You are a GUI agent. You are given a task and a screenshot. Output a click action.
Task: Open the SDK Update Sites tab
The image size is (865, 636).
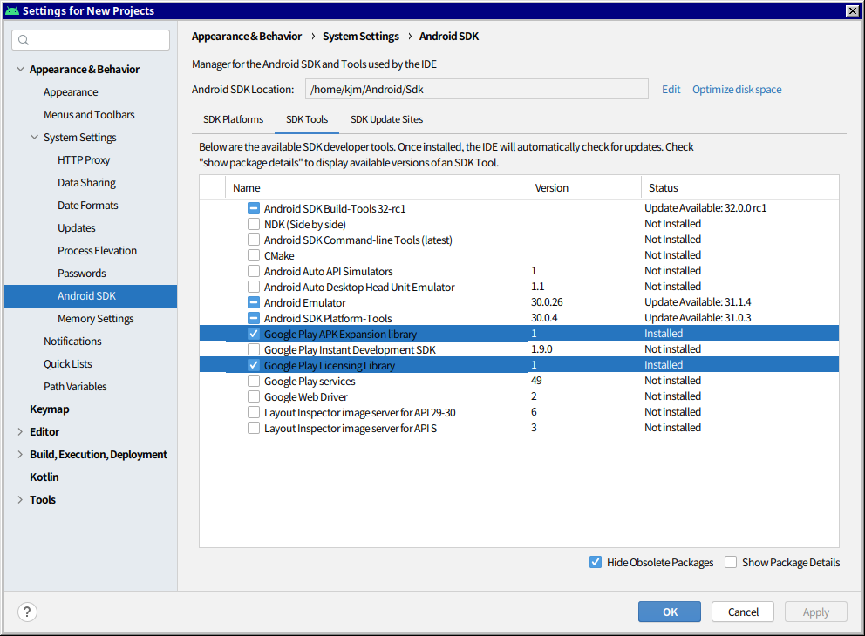386,119
